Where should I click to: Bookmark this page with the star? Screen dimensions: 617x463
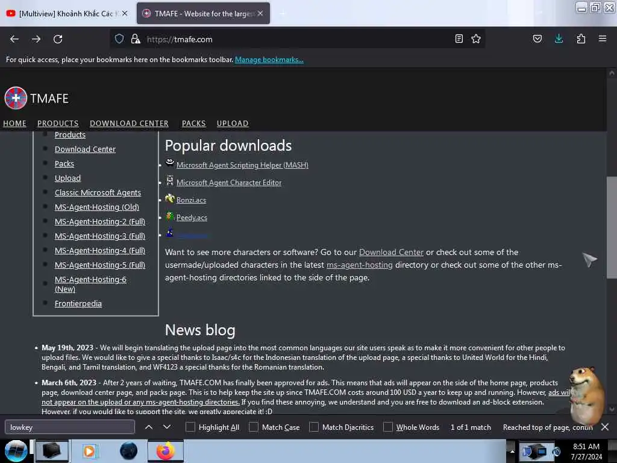(476, 39)
